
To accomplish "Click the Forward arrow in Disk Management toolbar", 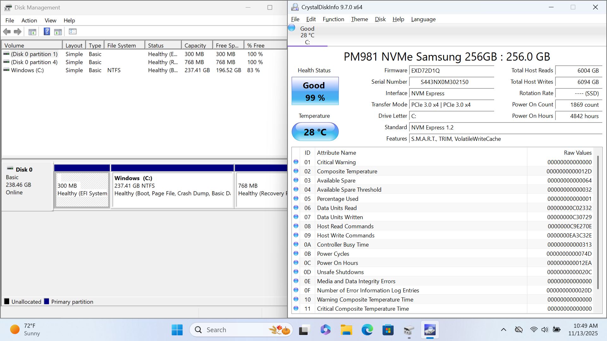I will [x=18, y=32].
